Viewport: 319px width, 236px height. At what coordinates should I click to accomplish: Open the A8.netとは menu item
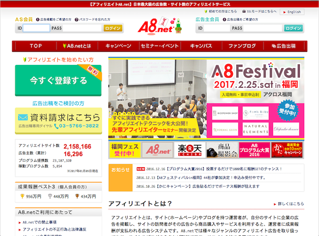point(78,46)
